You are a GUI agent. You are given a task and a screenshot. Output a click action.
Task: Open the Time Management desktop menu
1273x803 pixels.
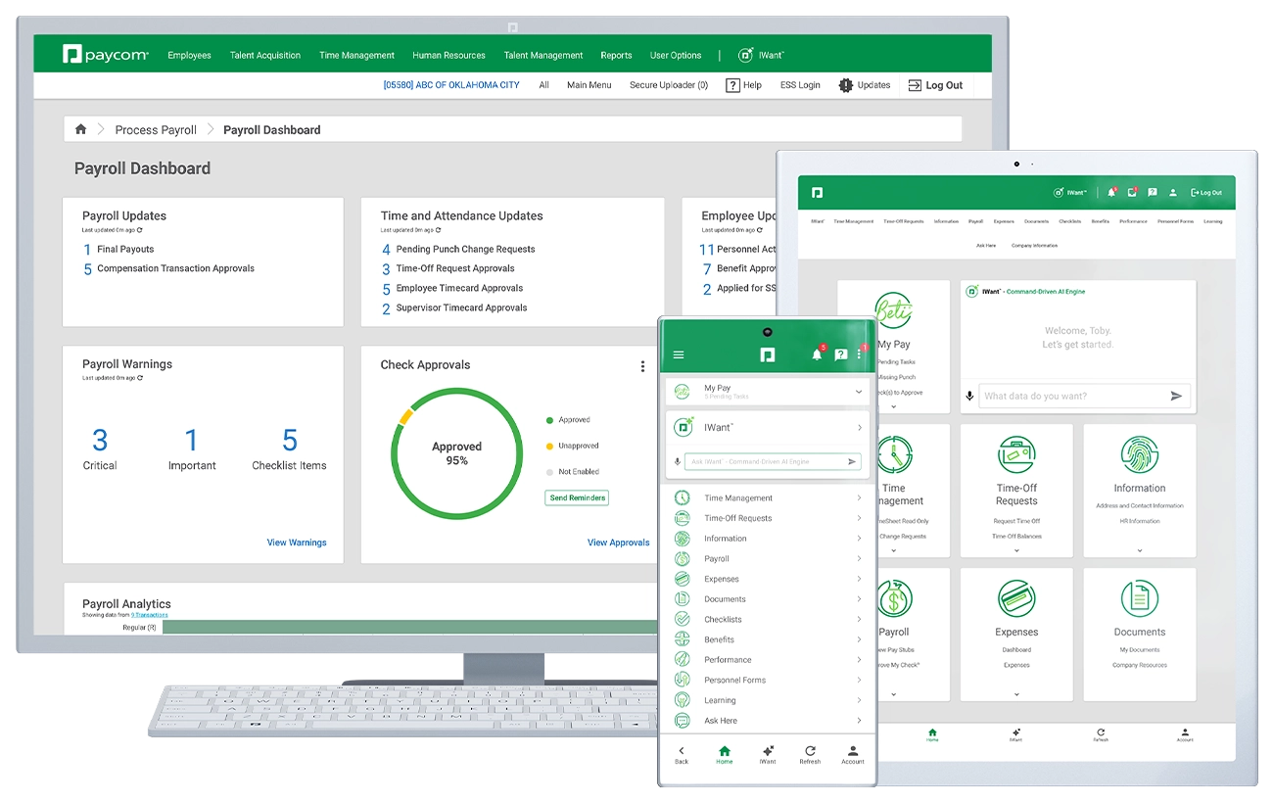[356, 56]
